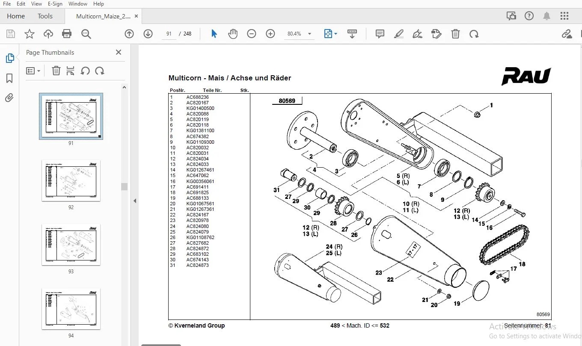Open the Bookmarks side panel

point(9,78)
